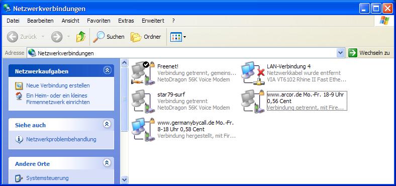Click 'www.germanybycall.de Mo.-Fr.' label
Viewport: 396px width, 186px height.
[x=195, y=123]
